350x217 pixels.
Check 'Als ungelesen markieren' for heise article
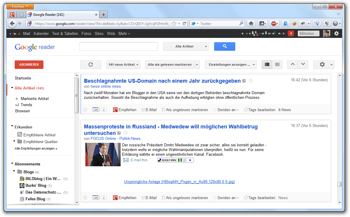(163, 110)
